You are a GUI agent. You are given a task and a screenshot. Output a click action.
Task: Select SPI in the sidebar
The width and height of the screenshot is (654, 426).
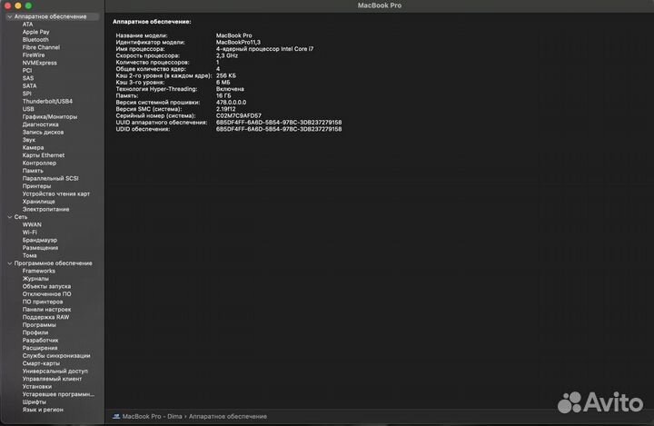tap(26, 94)
